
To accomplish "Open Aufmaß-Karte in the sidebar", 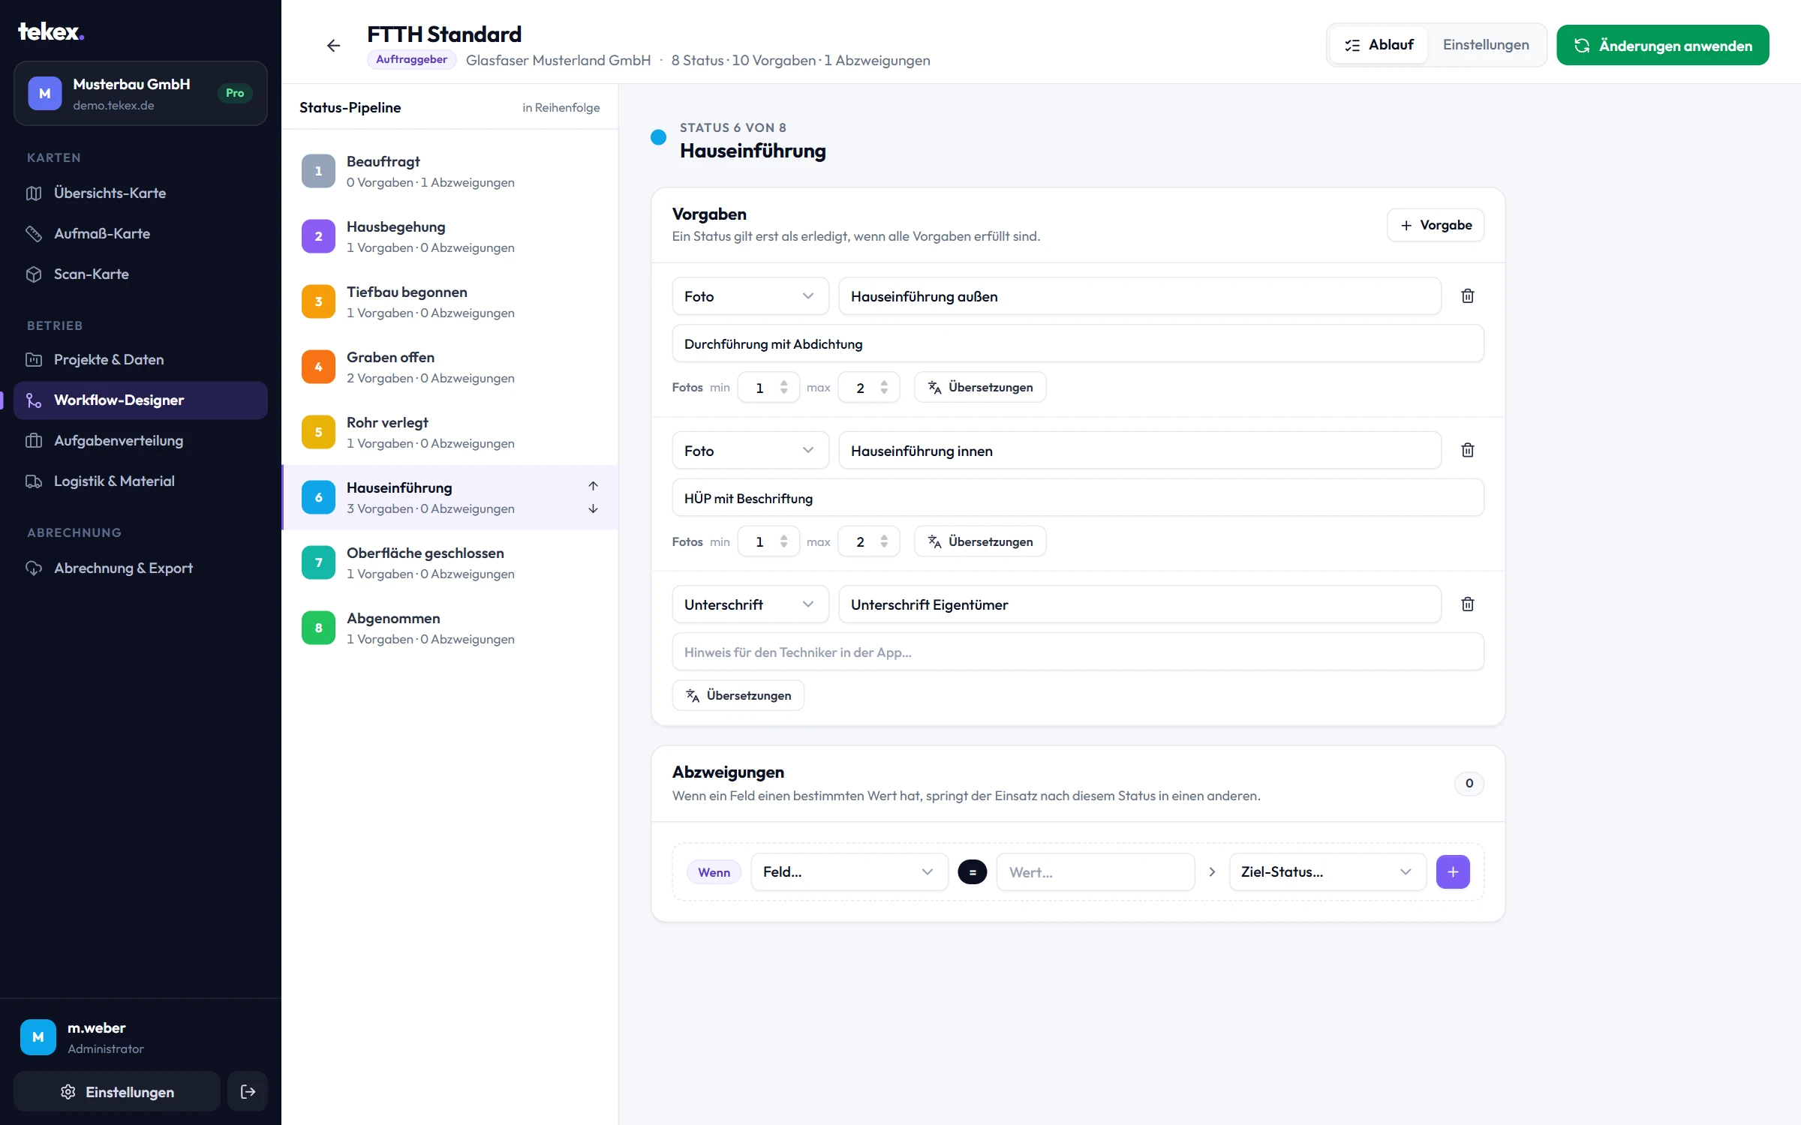I will click(x=140, y=233).
